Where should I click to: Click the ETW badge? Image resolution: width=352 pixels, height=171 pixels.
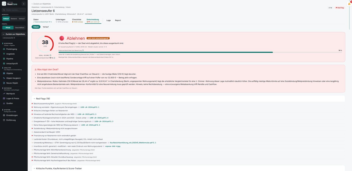(330, 8)
